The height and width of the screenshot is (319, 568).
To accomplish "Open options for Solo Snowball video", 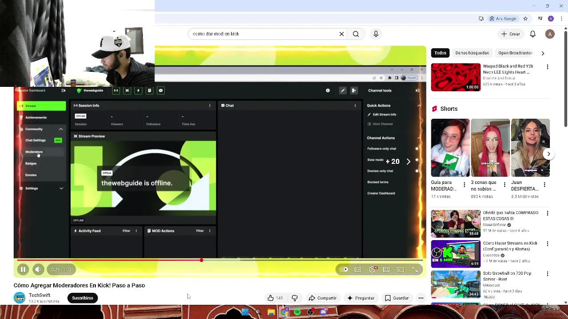I will click(548, 274).
